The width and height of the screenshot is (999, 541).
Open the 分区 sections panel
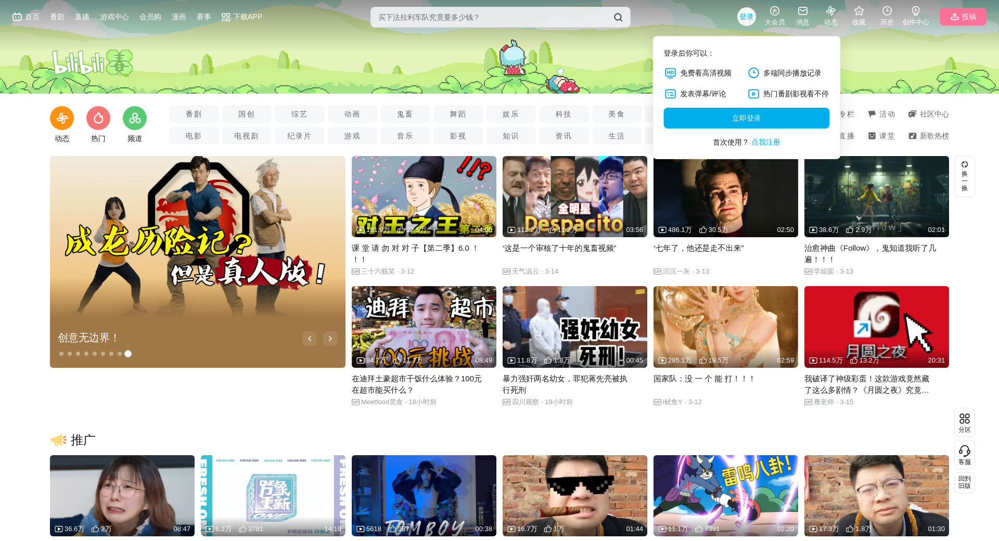964,422
